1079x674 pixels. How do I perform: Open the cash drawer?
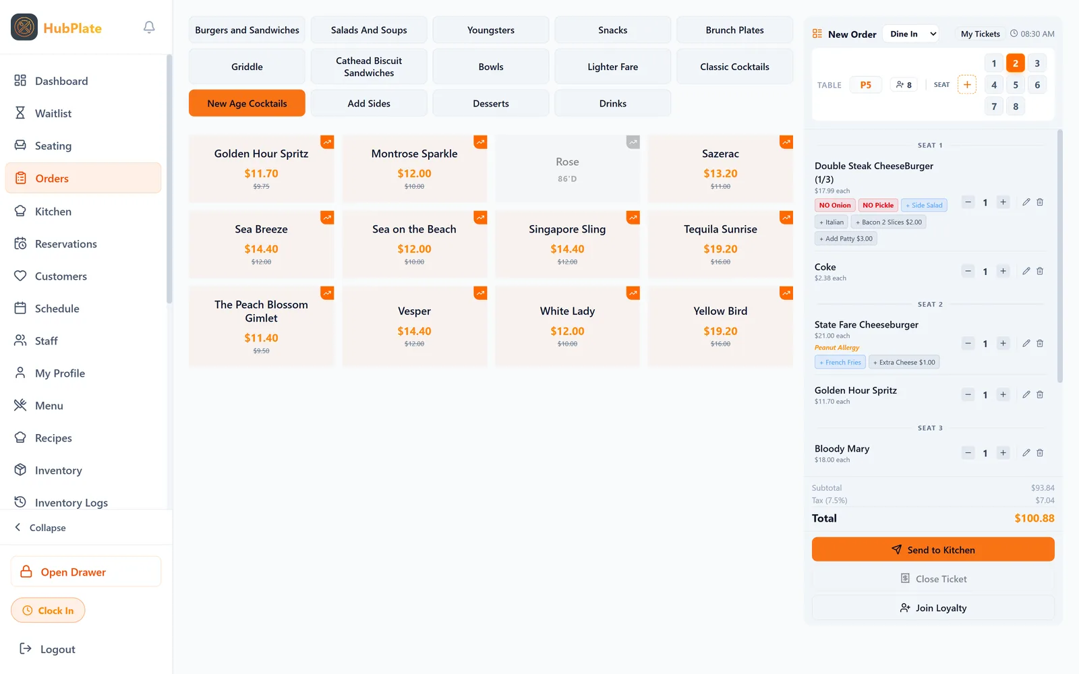(86, 572)
